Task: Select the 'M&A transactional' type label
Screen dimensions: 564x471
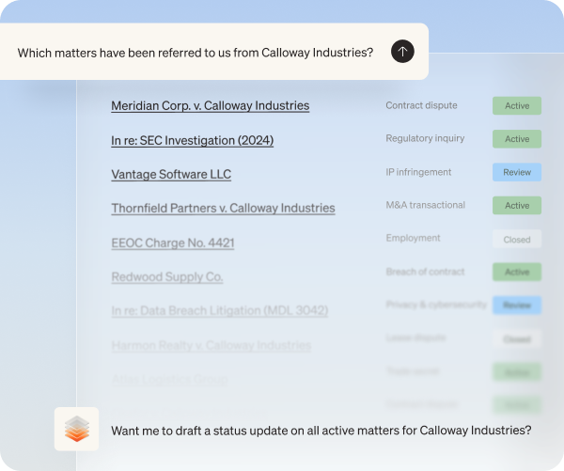Action: click(x=425, y=205)
